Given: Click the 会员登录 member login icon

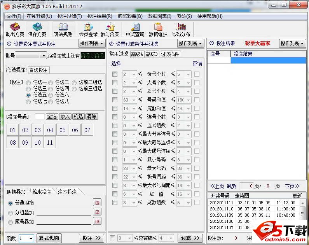Looking at the screenshot, I should pyautogui.click(x=88, y=30).
